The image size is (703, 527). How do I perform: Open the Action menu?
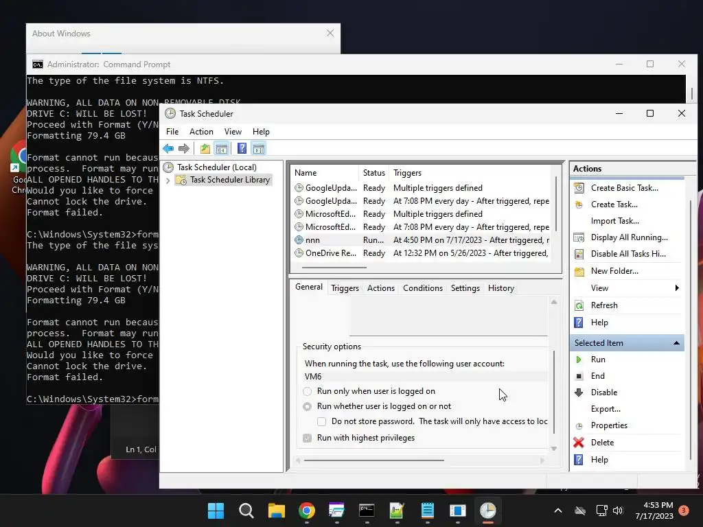[x=201, y=132]
